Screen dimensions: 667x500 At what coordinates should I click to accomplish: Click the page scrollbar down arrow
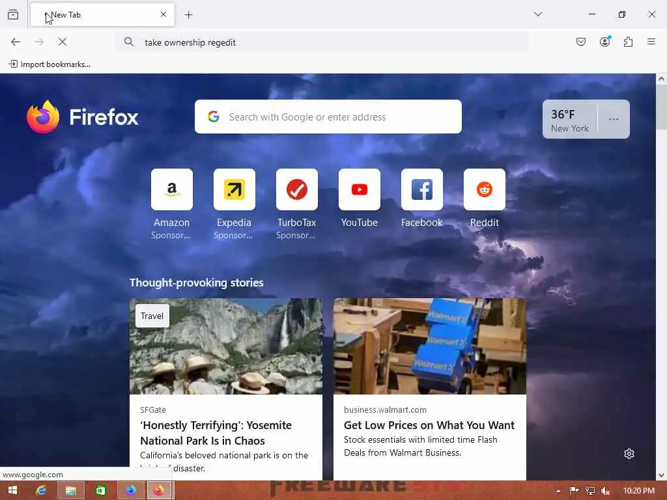[x=661, y=475]
